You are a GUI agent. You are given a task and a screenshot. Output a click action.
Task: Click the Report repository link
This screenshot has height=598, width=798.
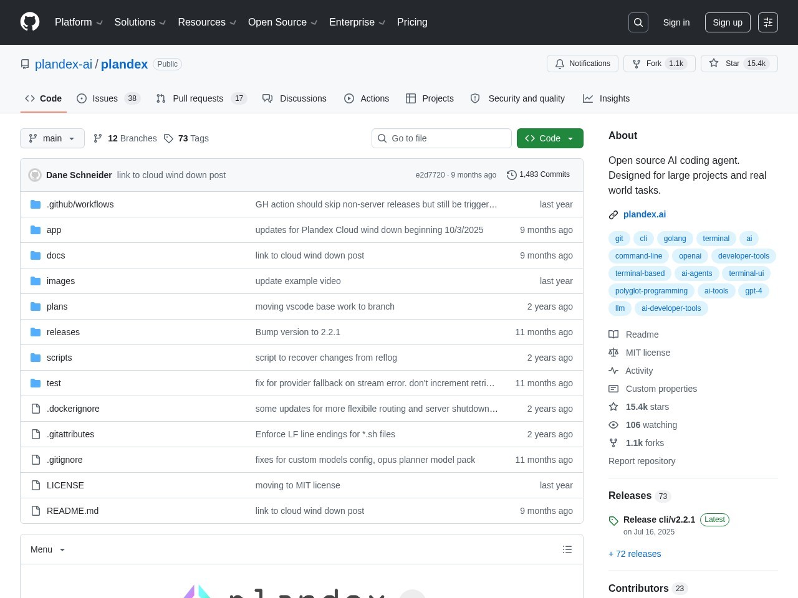click(642, 461)
